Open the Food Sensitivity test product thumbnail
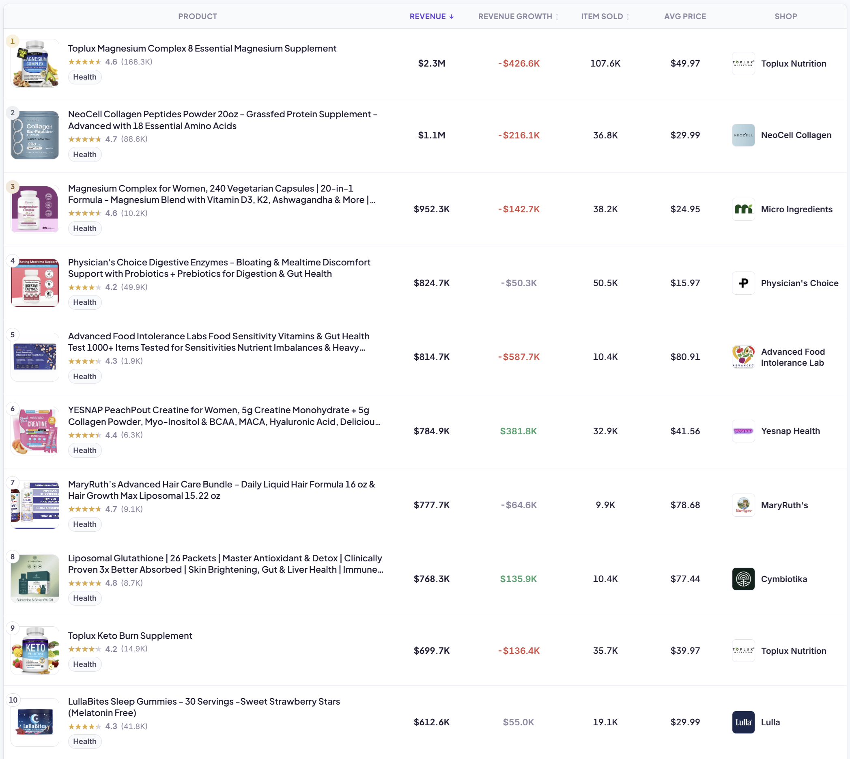The image size is (850, 759). tap(35, 357)
